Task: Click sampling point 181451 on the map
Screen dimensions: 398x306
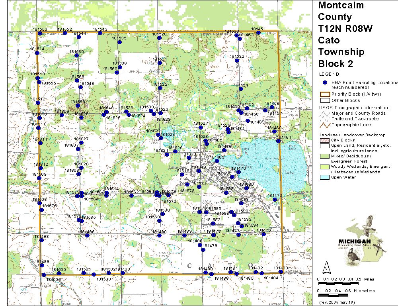Action: coord(258,33)
